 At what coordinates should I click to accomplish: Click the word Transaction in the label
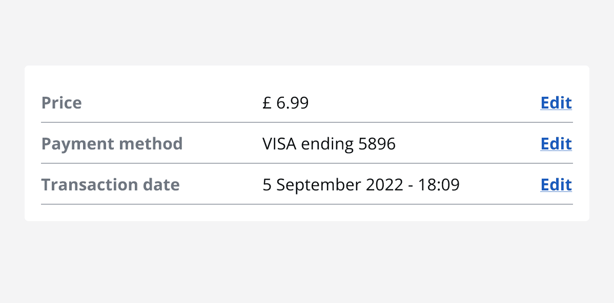coord(87,185)
